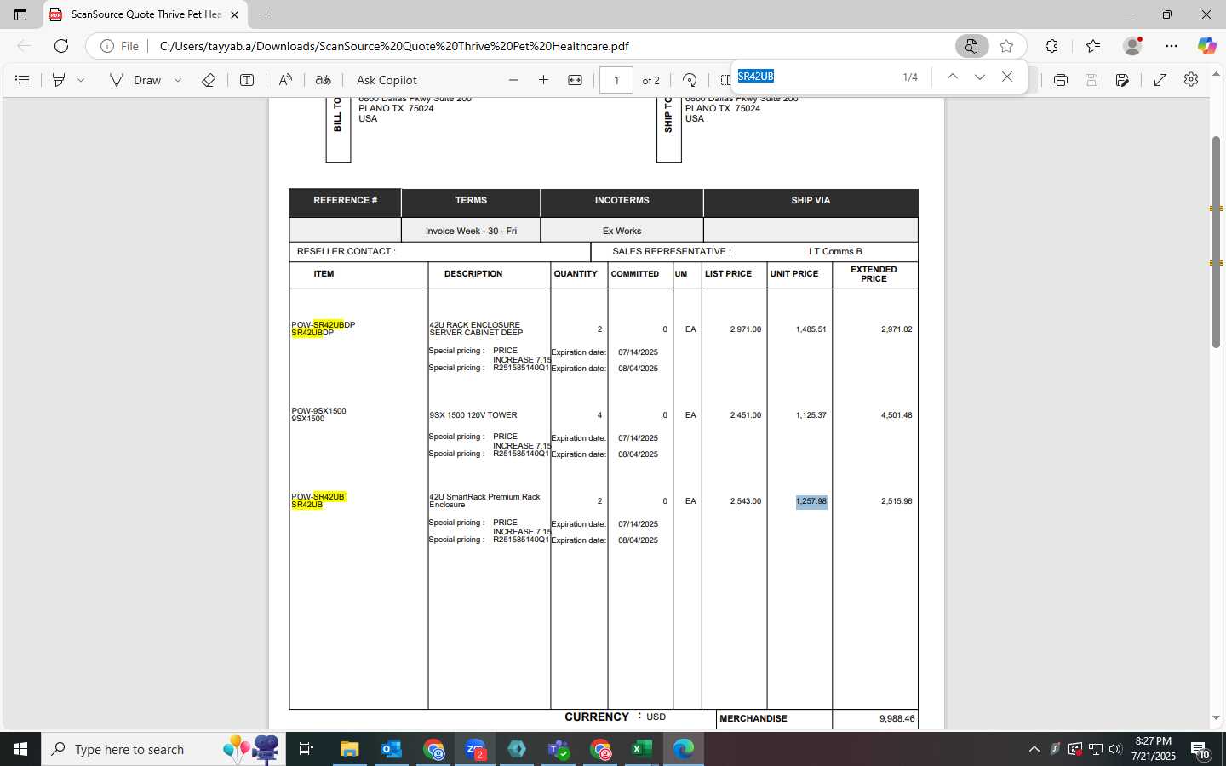
Task: Open the Windows Start menu
Action: click(x=20, y=749)
